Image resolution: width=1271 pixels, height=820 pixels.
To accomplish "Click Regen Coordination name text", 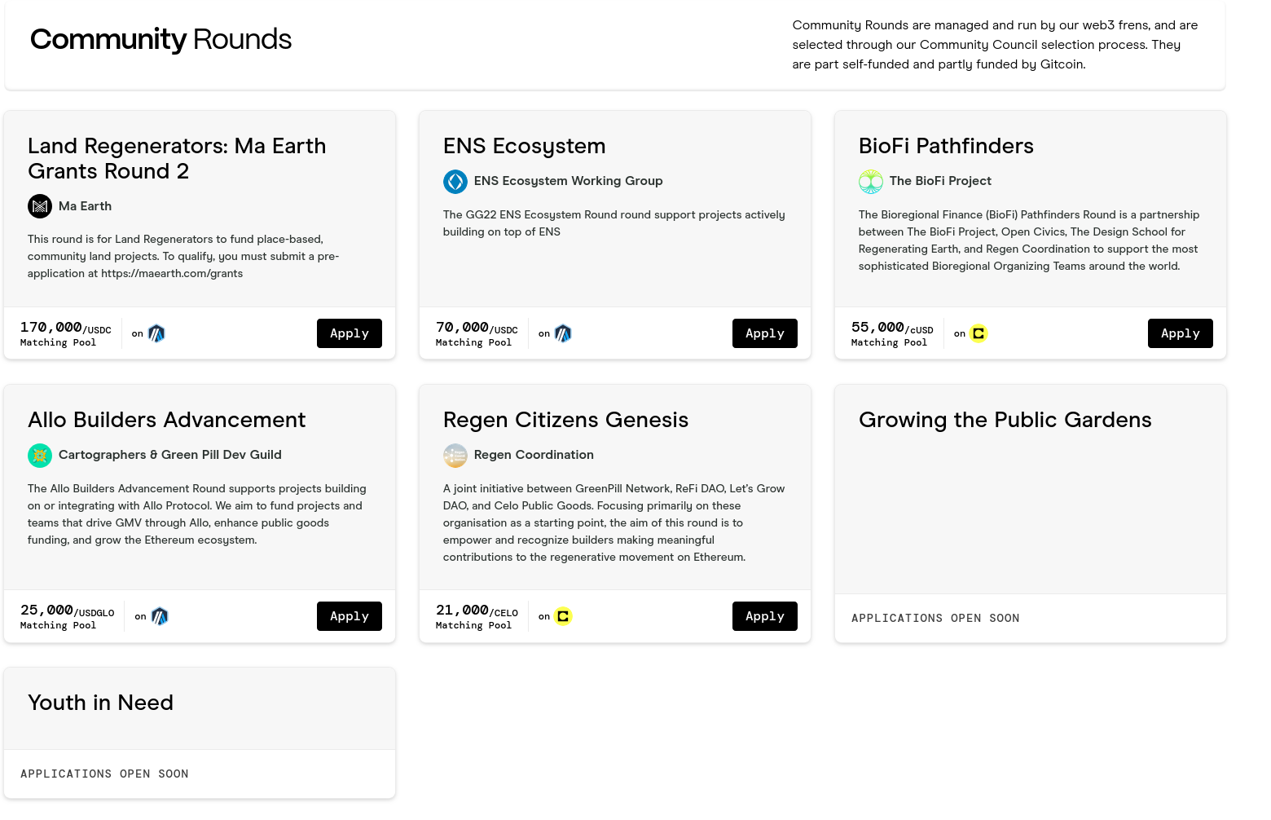I will 534,455.
